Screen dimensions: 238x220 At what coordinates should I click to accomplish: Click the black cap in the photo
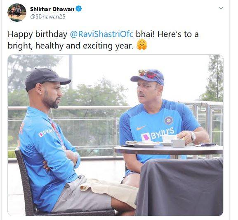47,79
